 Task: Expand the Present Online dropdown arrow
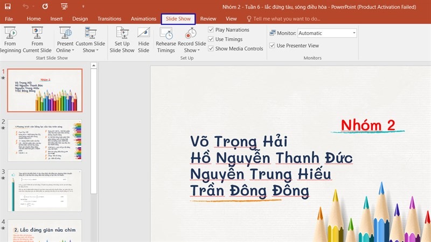73,51
